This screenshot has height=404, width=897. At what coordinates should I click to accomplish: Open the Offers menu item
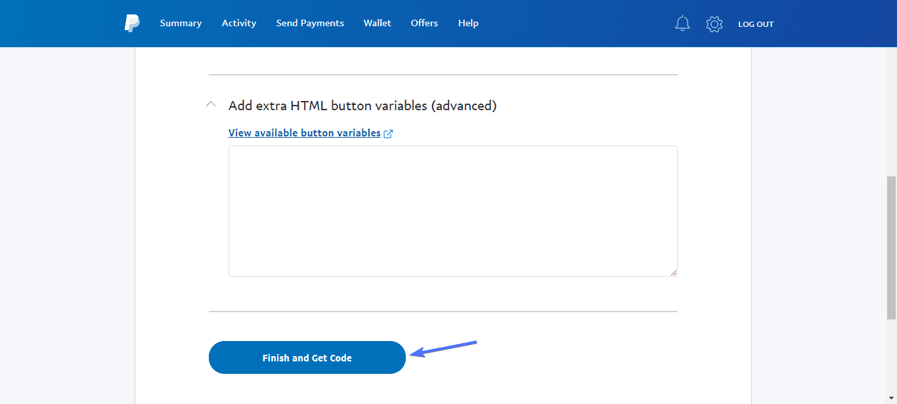pos(424,23)
